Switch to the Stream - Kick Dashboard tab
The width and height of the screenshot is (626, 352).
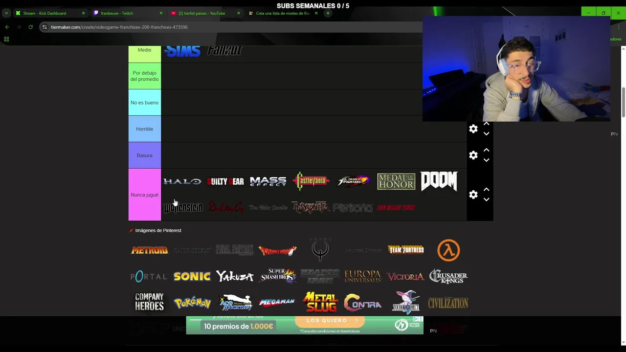tap(45, 13)
